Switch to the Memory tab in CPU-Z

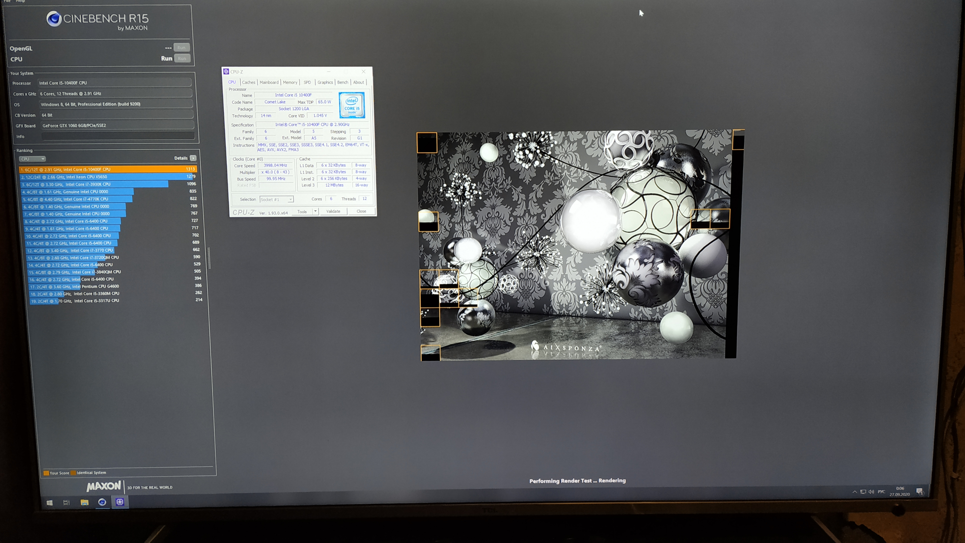290,82
